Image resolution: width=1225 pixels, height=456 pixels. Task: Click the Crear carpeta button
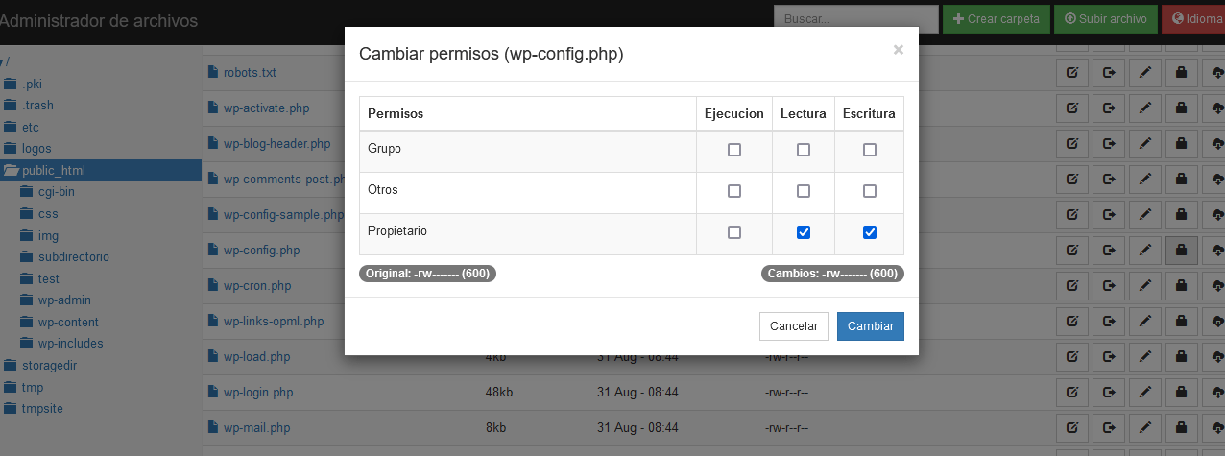pos(995,18)
